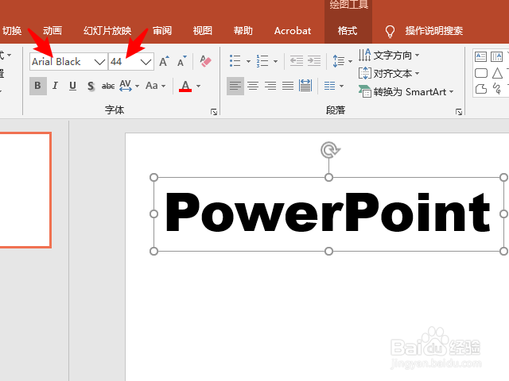Insert horizontal text box shape

tap(480, 56)
